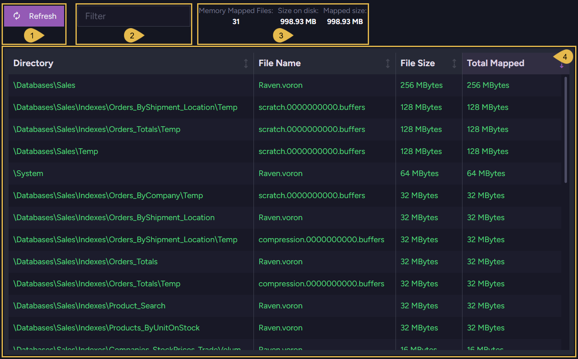Click scratch buffers file in Sales\Temp row
The height and width of the screenshot is (359, 578).
[x=312, y=152]
